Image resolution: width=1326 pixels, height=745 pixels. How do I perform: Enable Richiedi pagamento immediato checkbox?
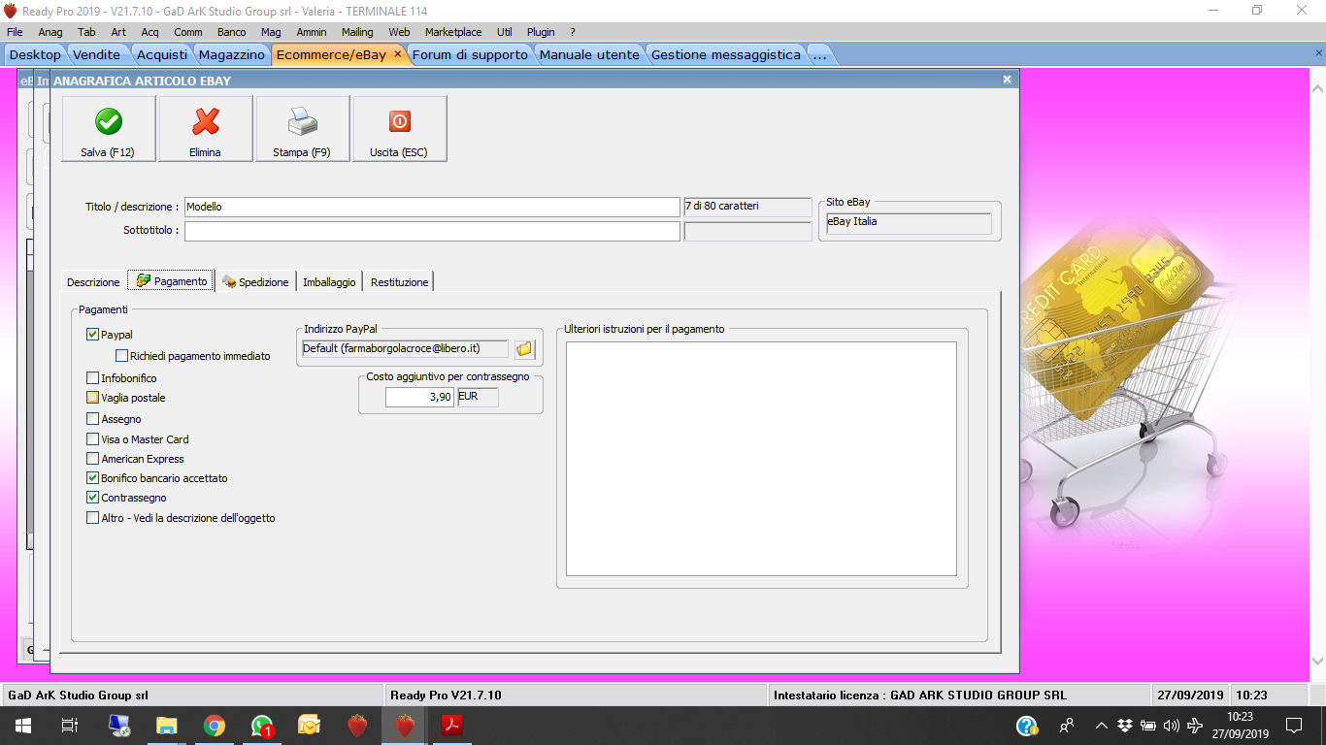point(122,356)
